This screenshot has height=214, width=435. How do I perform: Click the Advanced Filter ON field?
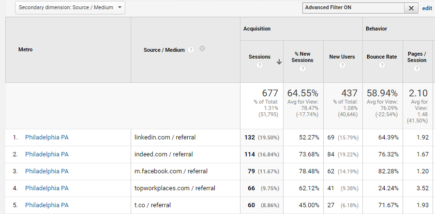click(353, 8)
